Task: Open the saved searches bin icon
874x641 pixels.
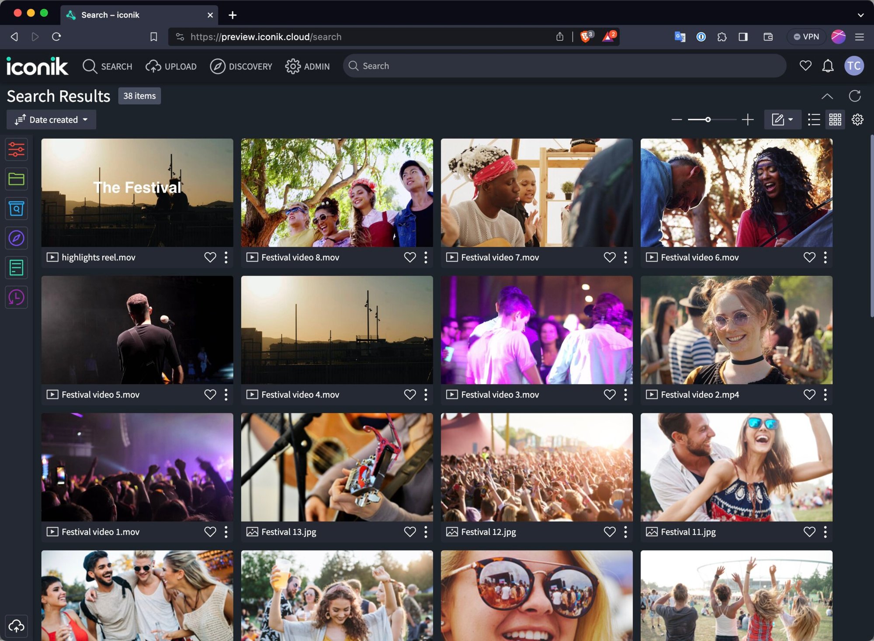Action: tap(16, 208)
